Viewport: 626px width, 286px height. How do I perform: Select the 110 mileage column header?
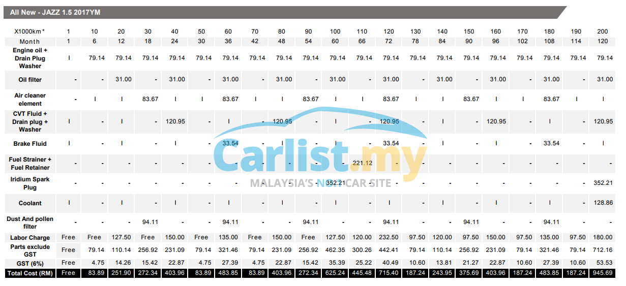point(362,31)
